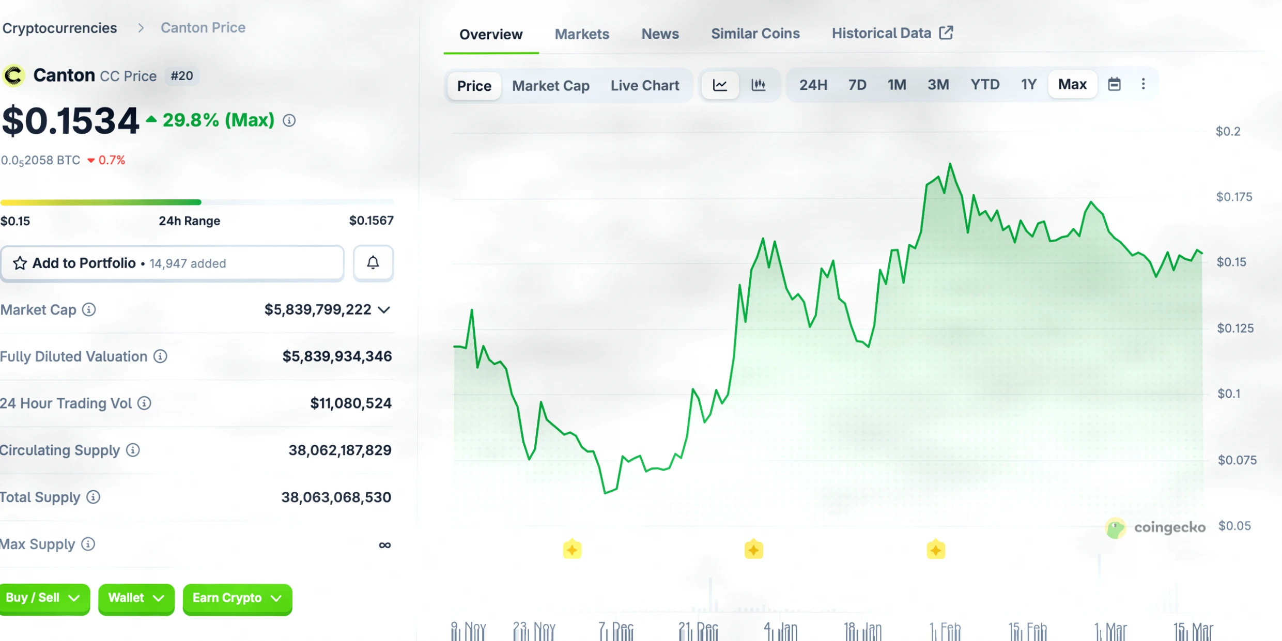Click the Canton coin logo icon
1282x641 pixels.
pos(13,75)
